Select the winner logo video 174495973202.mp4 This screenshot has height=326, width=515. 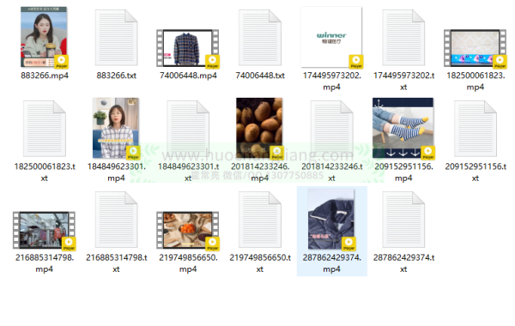point(331,37)
